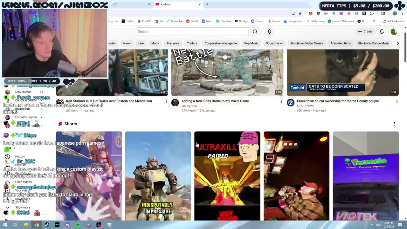This screenshot has height=229, width=407.
Task: Open a new browser tab
Action: (207, 4)
